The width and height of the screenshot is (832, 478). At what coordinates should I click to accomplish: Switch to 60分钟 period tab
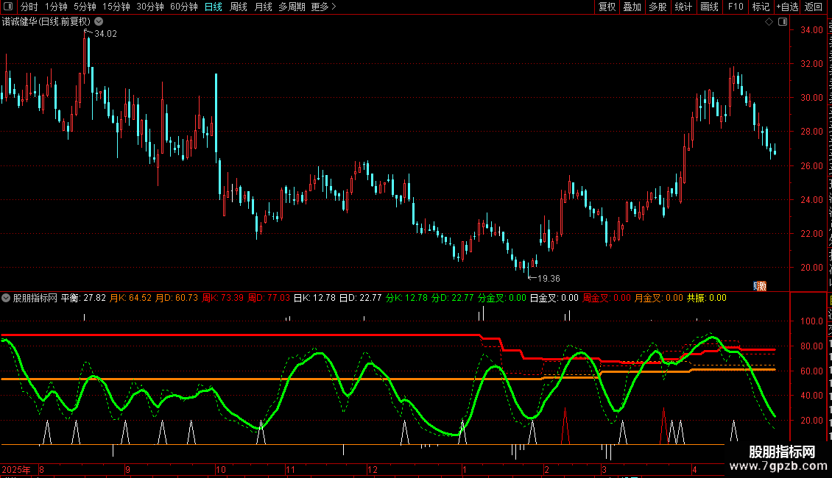(x=183, y=7)
